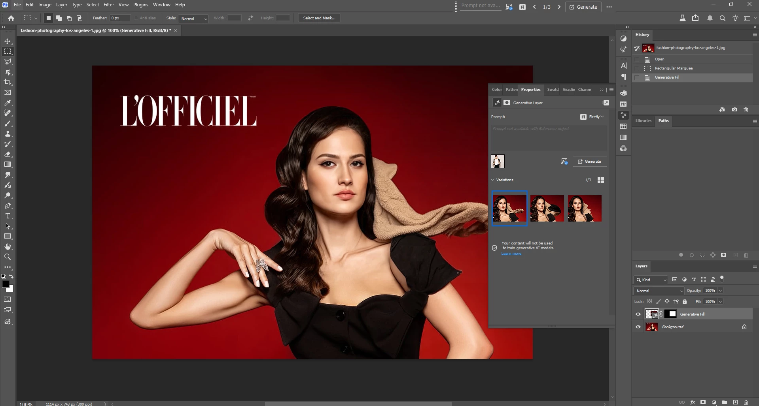The width and height of the screenshot is (759, 406).
Task: Collapse the Variations section
Action: (x=493, y=180)
